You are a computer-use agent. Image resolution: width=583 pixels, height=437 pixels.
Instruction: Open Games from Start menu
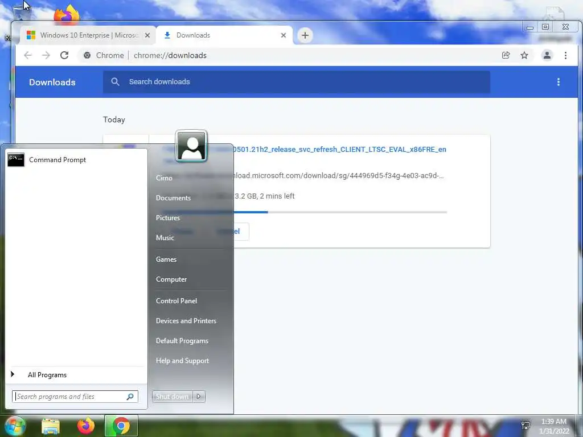coord(166,259)
